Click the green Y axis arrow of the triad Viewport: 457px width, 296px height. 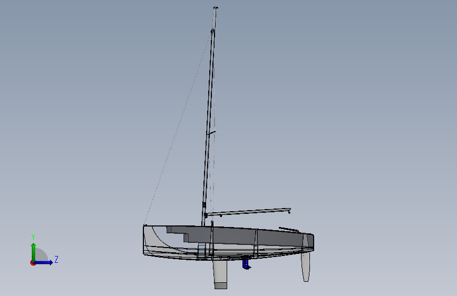(34, 252)
